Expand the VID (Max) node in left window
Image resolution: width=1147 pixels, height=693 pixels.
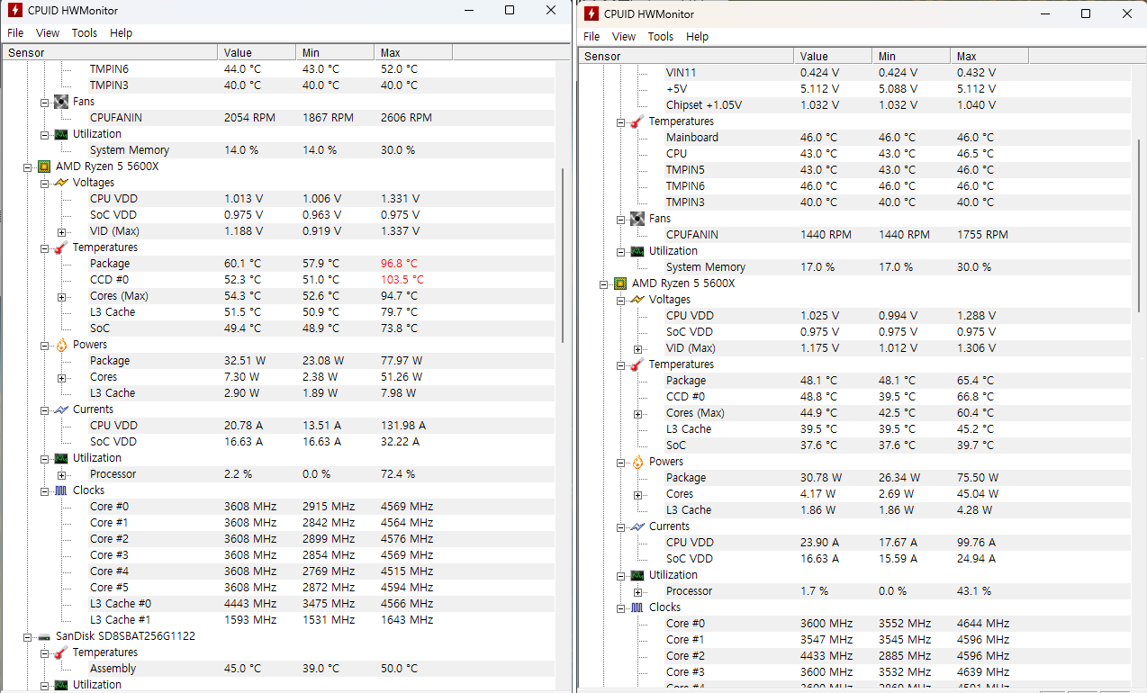coord(61,231)
